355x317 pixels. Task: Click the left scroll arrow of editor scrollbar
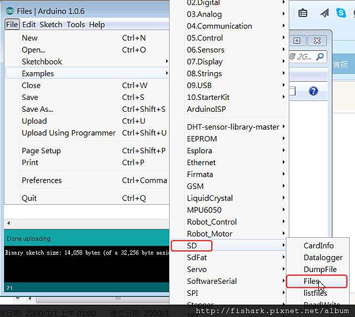9,223
